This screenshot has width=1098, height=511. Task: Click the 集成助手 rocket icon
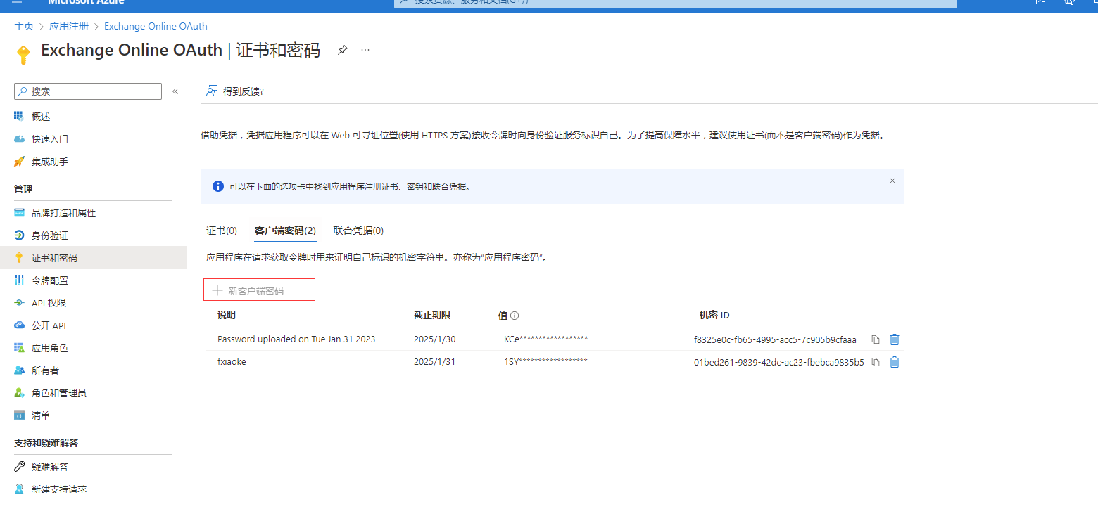click(x=19, y=162)
